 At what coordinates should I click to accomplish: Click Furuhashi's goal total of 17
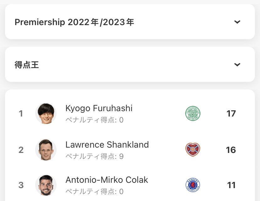pyautogui.click(x=231, y=114)
